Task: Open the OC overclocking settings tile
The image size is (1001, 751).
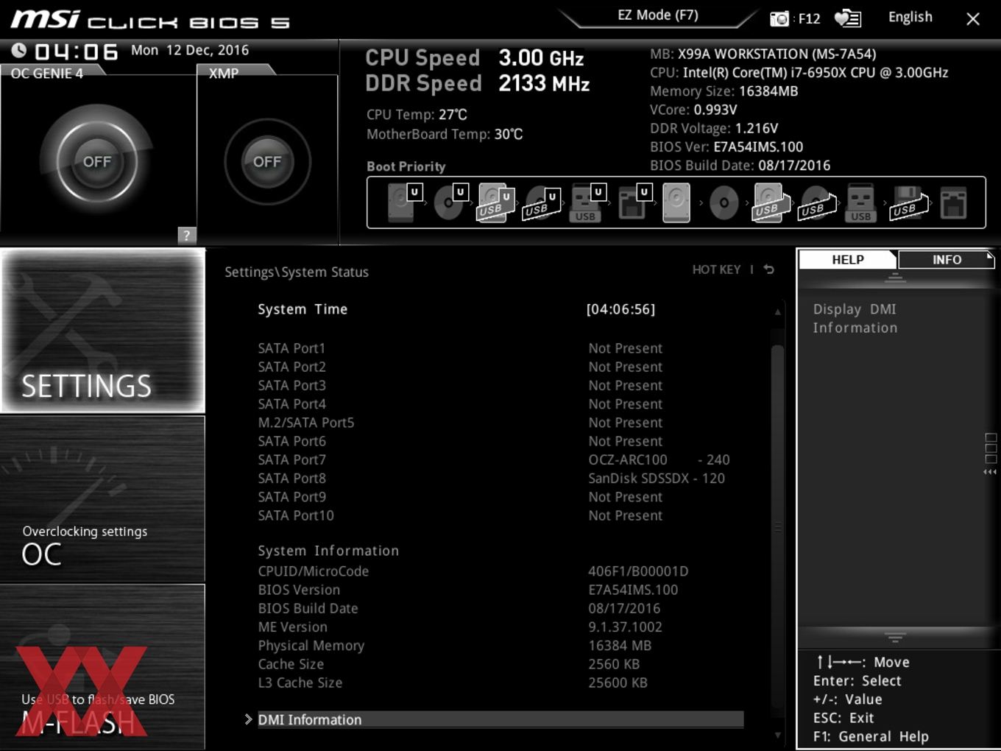Action: 103,499
